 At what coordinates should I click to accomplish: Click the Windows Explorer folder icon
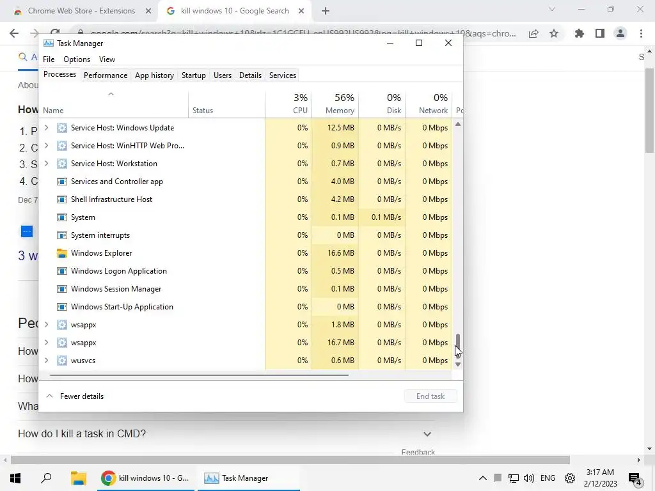(62, 253)
